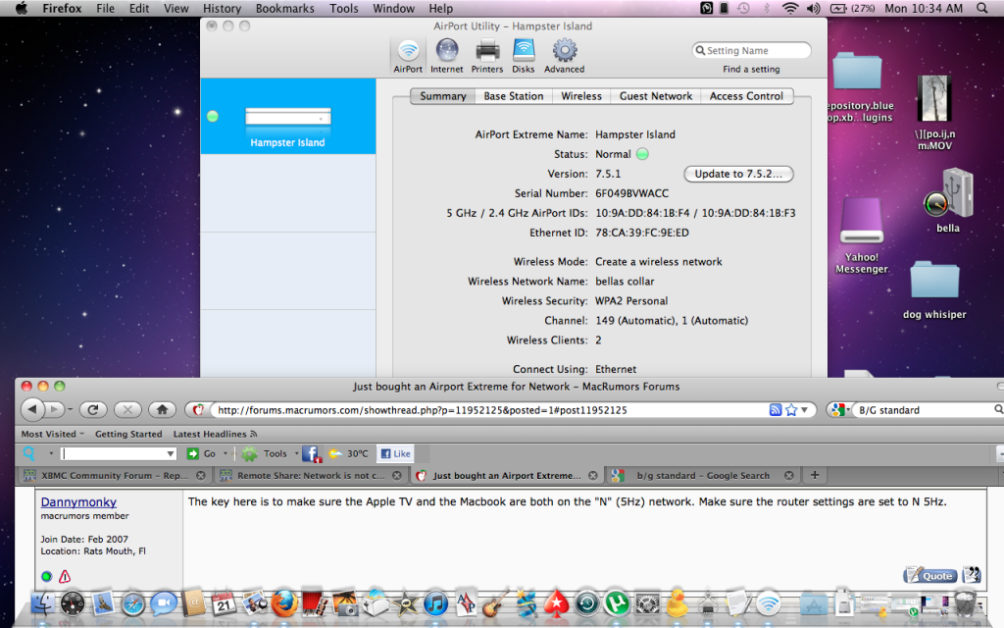Screen dimensions: 1004x628
Task: Click the blue magnifier toolbar search icon
Action: point(28,453)
